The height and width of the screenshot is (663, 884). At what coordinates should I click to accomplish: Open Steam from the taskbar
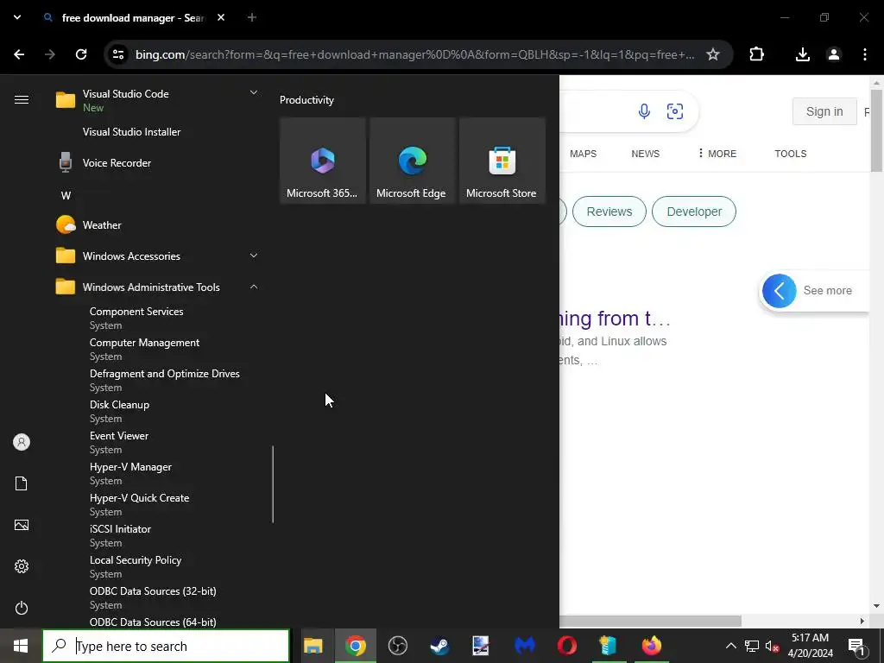coord(439,646)
